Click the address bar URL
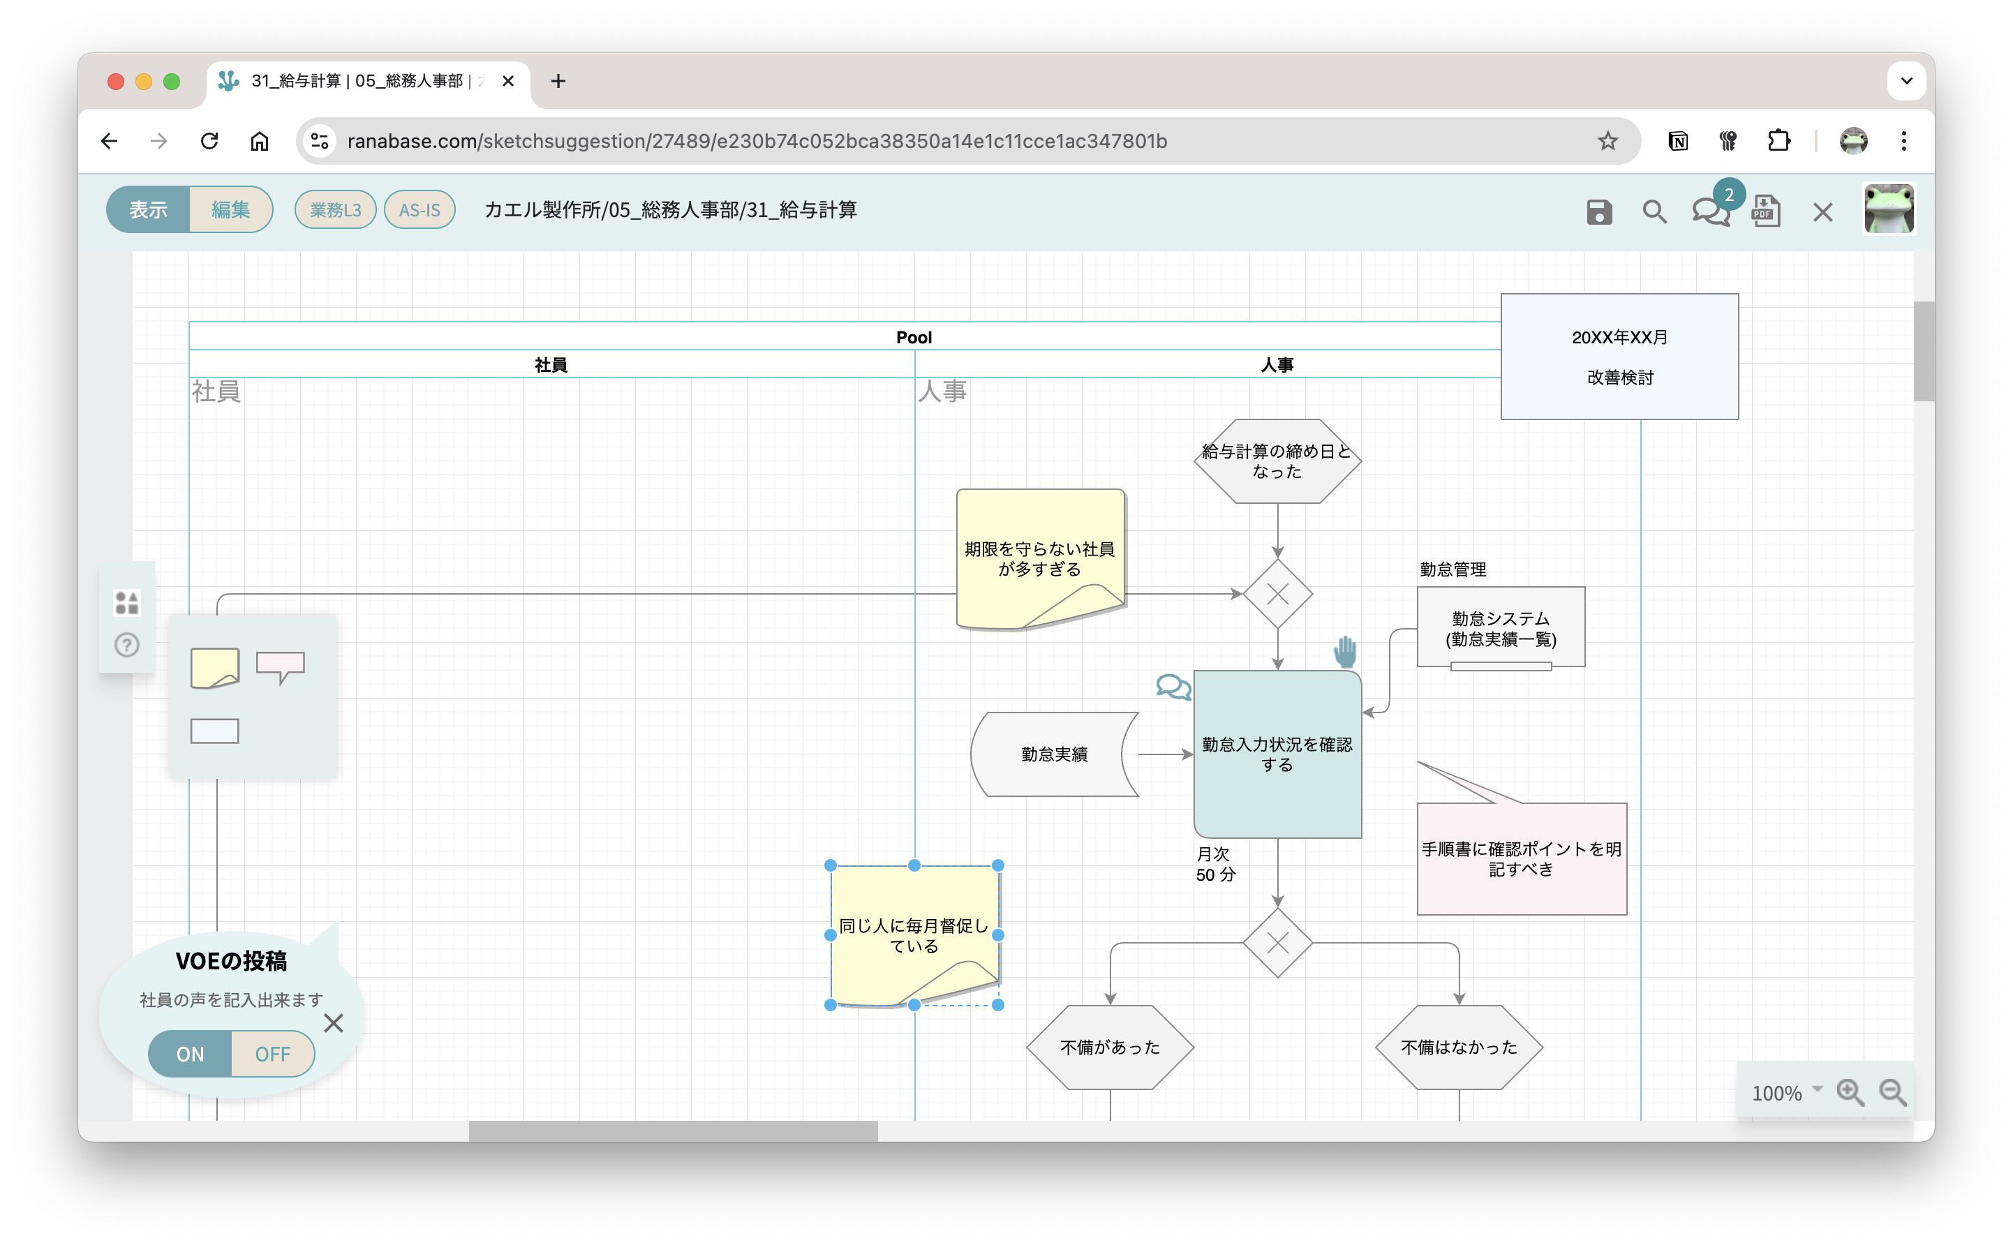The image size is (2013, 1245). (757, 141)
